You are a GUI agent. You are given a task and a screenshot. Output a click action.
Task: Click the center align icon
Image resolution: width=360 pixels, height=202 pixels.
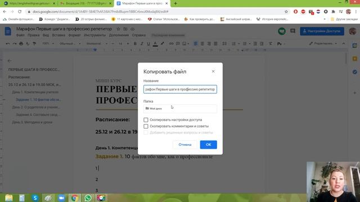click(202, 44)
